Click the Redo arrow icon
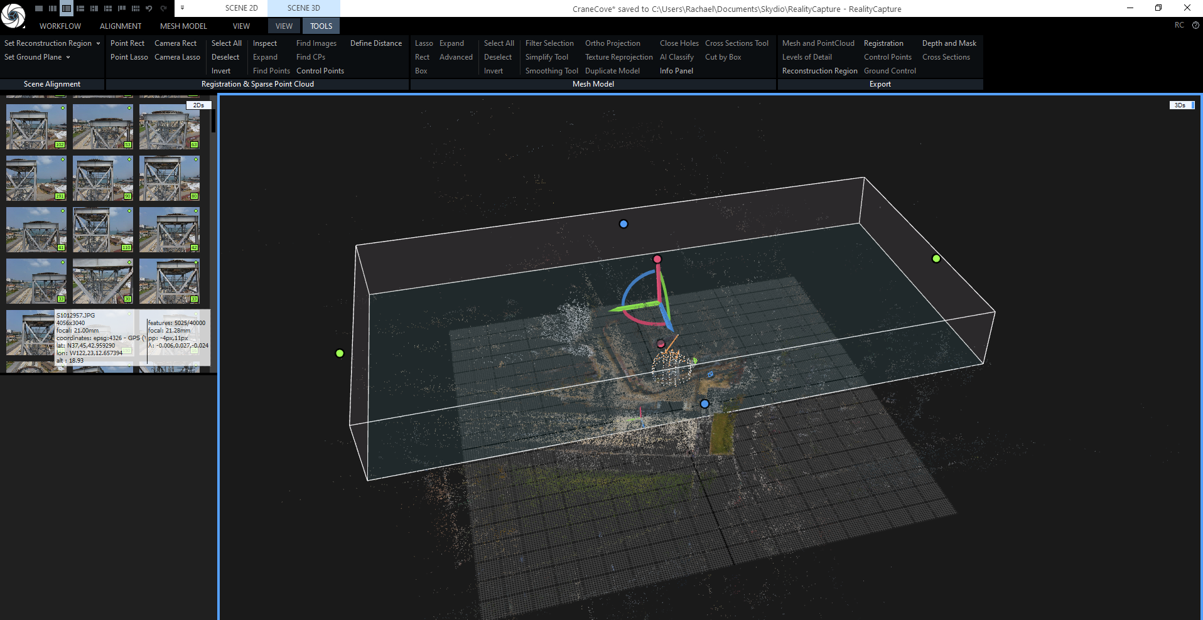This screenshot has height=620, width=1203. pos(164,8)
